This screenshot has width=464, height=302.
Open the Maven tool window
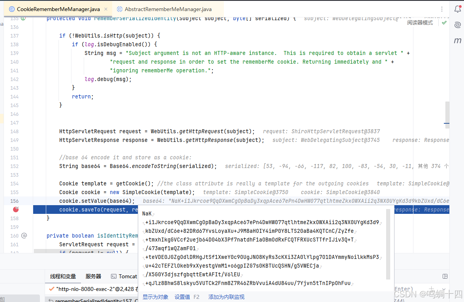pos(458,41)
